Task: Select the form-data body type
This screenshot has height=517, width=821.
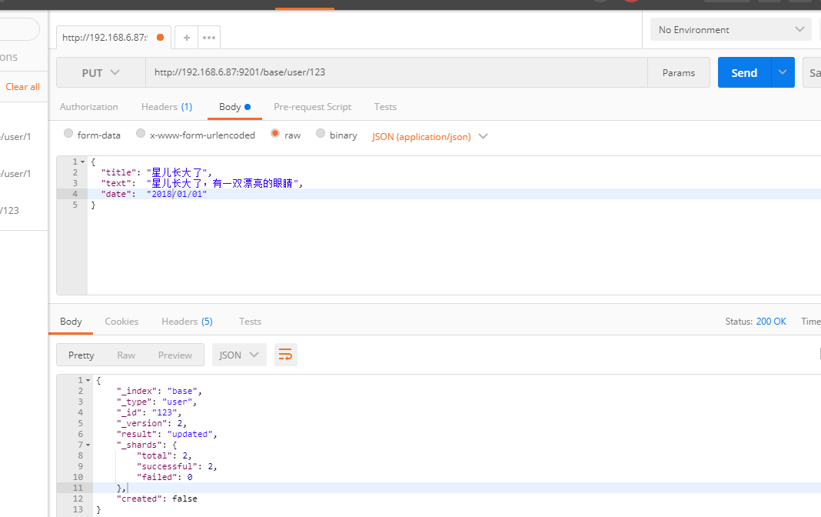Action: 68,133
